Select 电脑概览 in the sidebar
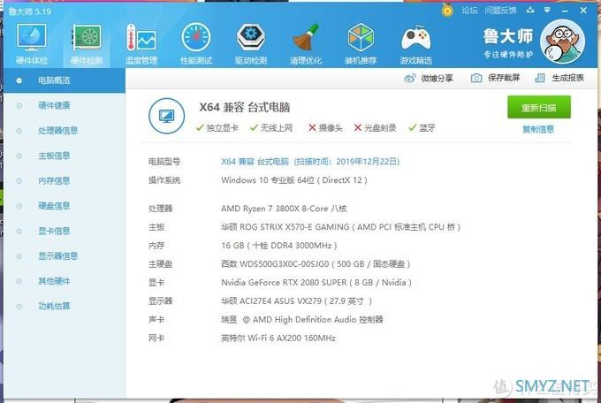Viewport: 601px width, 403px height. click(65, 80)
